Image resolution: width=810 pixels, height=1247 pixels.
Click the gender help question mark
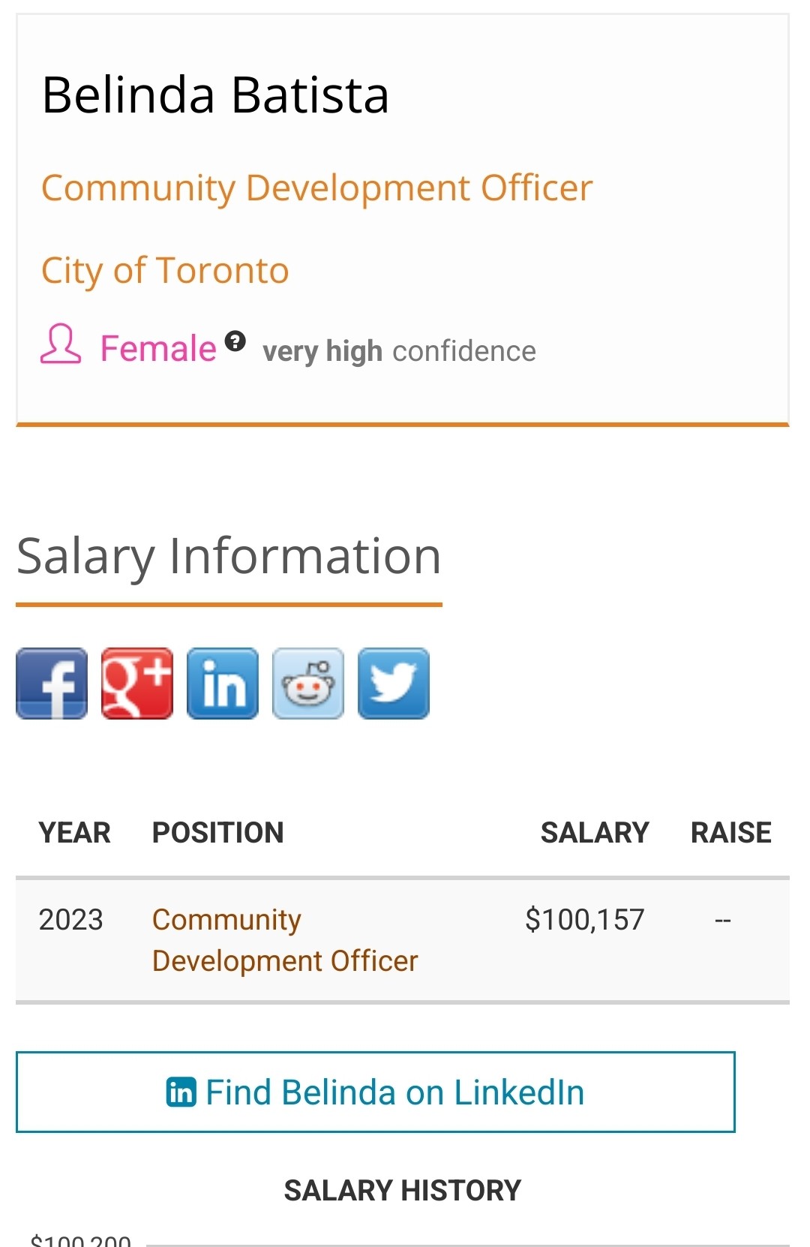point(235,341)
